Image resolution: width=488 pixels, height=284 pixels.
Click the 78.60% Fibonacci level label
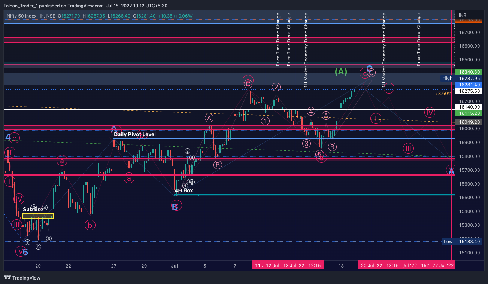(x=443, y=94)
